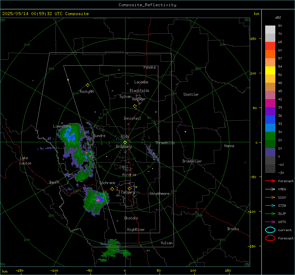Click the RedDeer city label

139,99
